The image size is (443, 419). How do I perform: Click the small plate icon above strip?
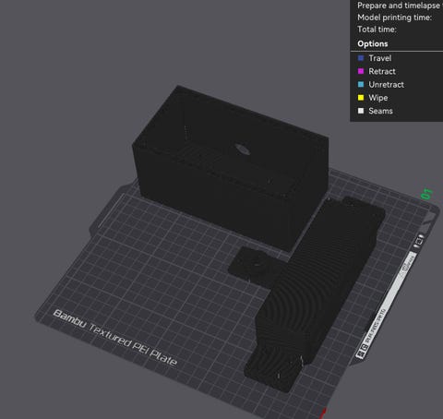[418, 242]
